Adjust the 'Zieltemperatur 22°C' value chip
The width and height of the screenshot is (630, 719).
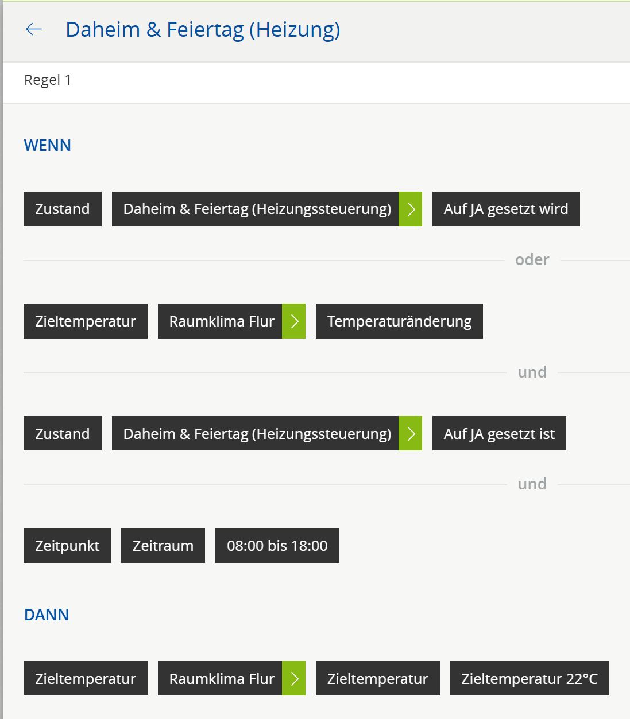point(529,679)
